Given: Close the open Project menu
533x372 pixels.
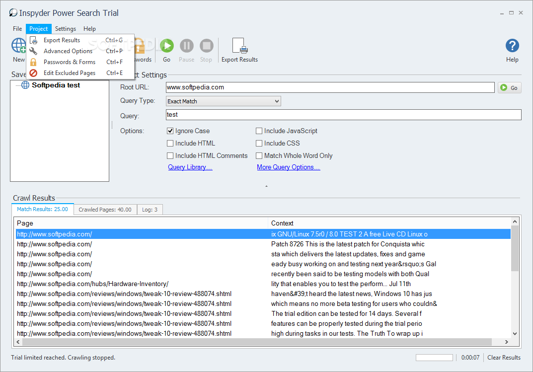Looking at the screenshot, I should coord(38,29).
